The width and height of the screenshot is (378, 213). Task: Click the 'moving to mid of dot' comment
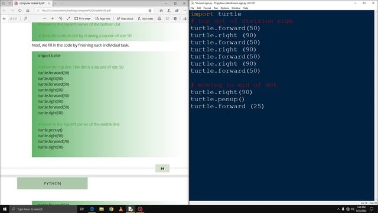point(234,85)
